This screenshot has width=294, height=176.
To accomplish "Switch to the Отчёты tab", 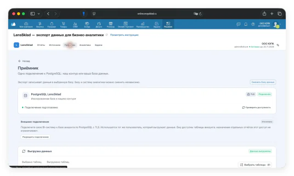I will click(41, 45).
